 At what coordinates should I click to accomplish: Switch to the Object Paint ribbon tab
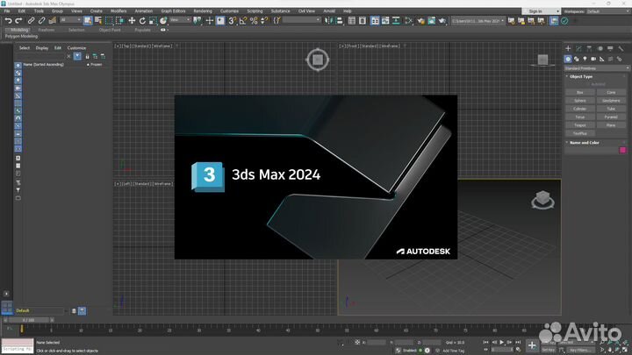click(110, 30)
